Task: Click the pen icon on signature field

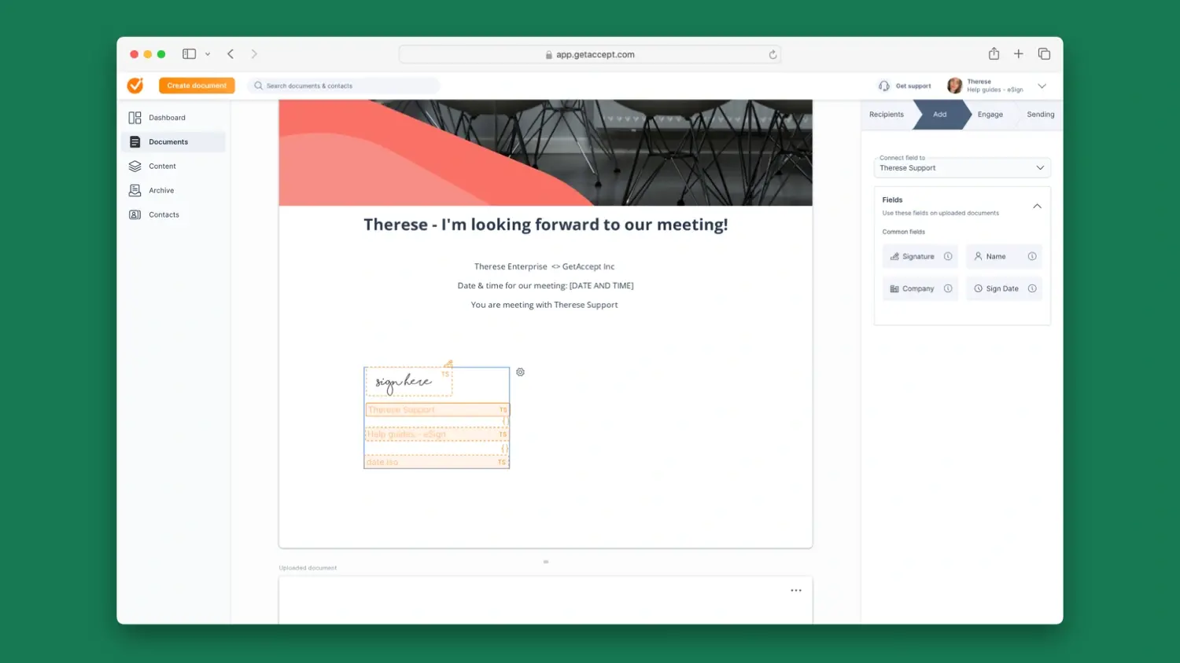Action: (x=448, y=364)
